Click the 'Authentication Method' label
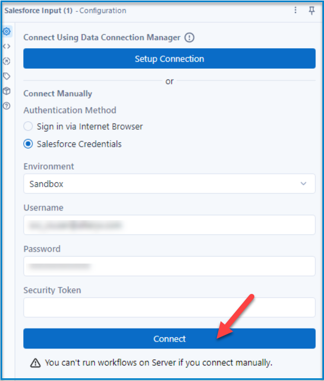 pos(70,110)
